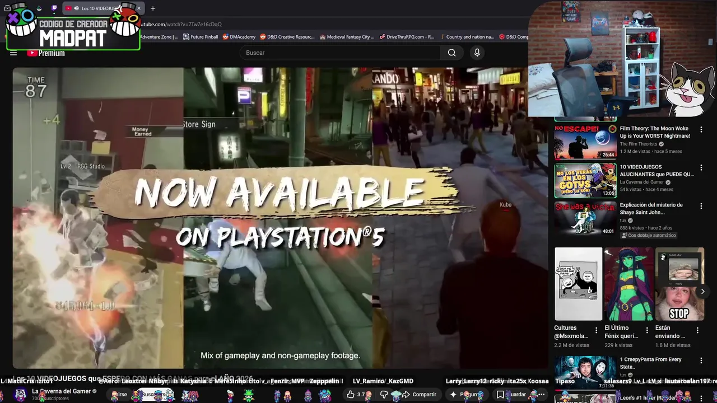
Task: Open the 'El Último Fénix' short thumbnail
Action: tap(628, 284)
